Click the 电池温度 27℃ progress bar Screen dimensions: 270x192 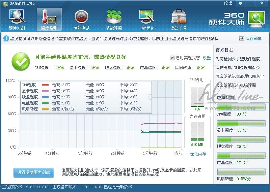point(241,156)
